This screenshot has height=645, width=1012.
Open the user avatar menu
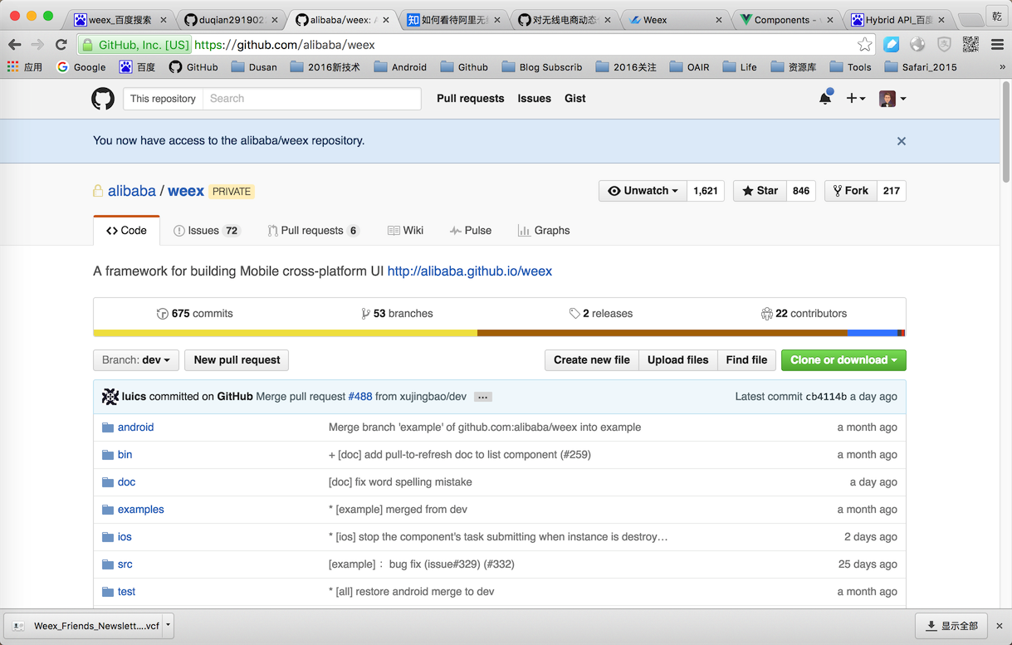tap(892, 99)
